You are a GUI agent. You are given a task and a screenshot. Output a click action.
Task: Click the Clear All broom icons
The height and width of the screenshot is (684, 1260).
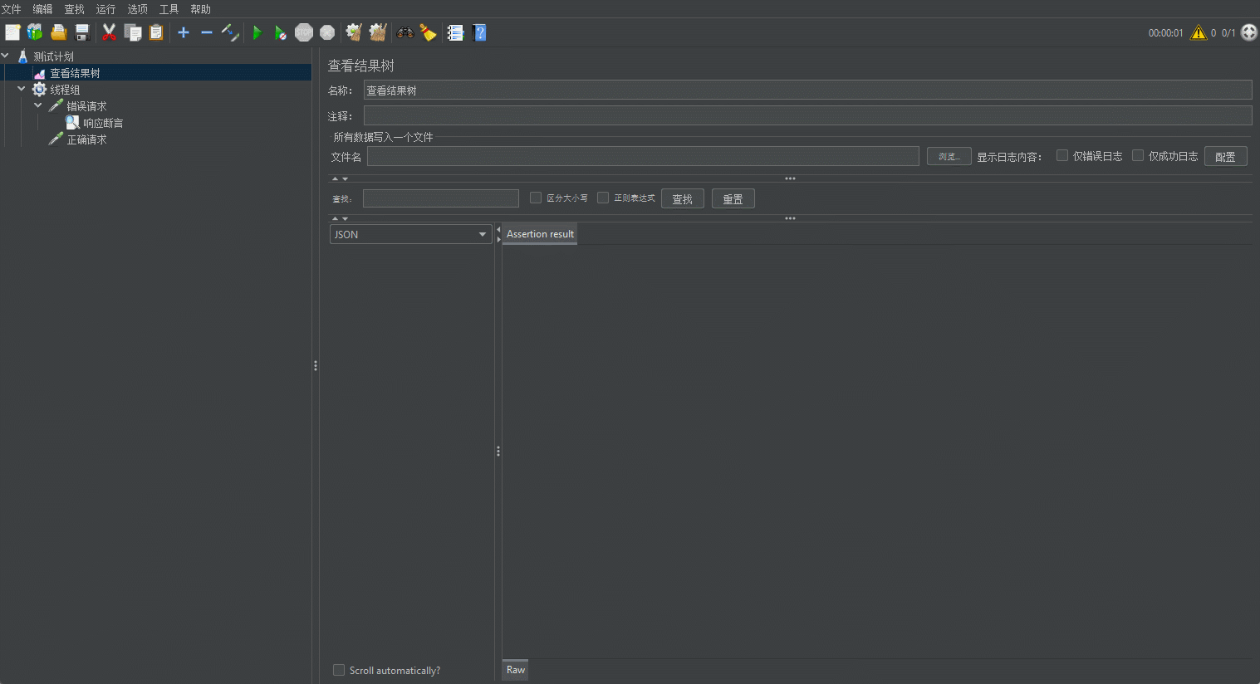[x=378, y=33]
